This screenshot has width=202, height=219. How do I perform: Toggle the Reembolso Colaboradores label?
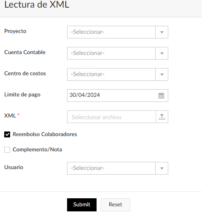point(45,134)
